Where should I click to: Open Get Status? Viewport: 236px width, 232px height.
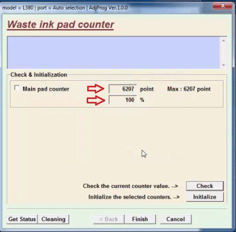[x=22, y=219]
